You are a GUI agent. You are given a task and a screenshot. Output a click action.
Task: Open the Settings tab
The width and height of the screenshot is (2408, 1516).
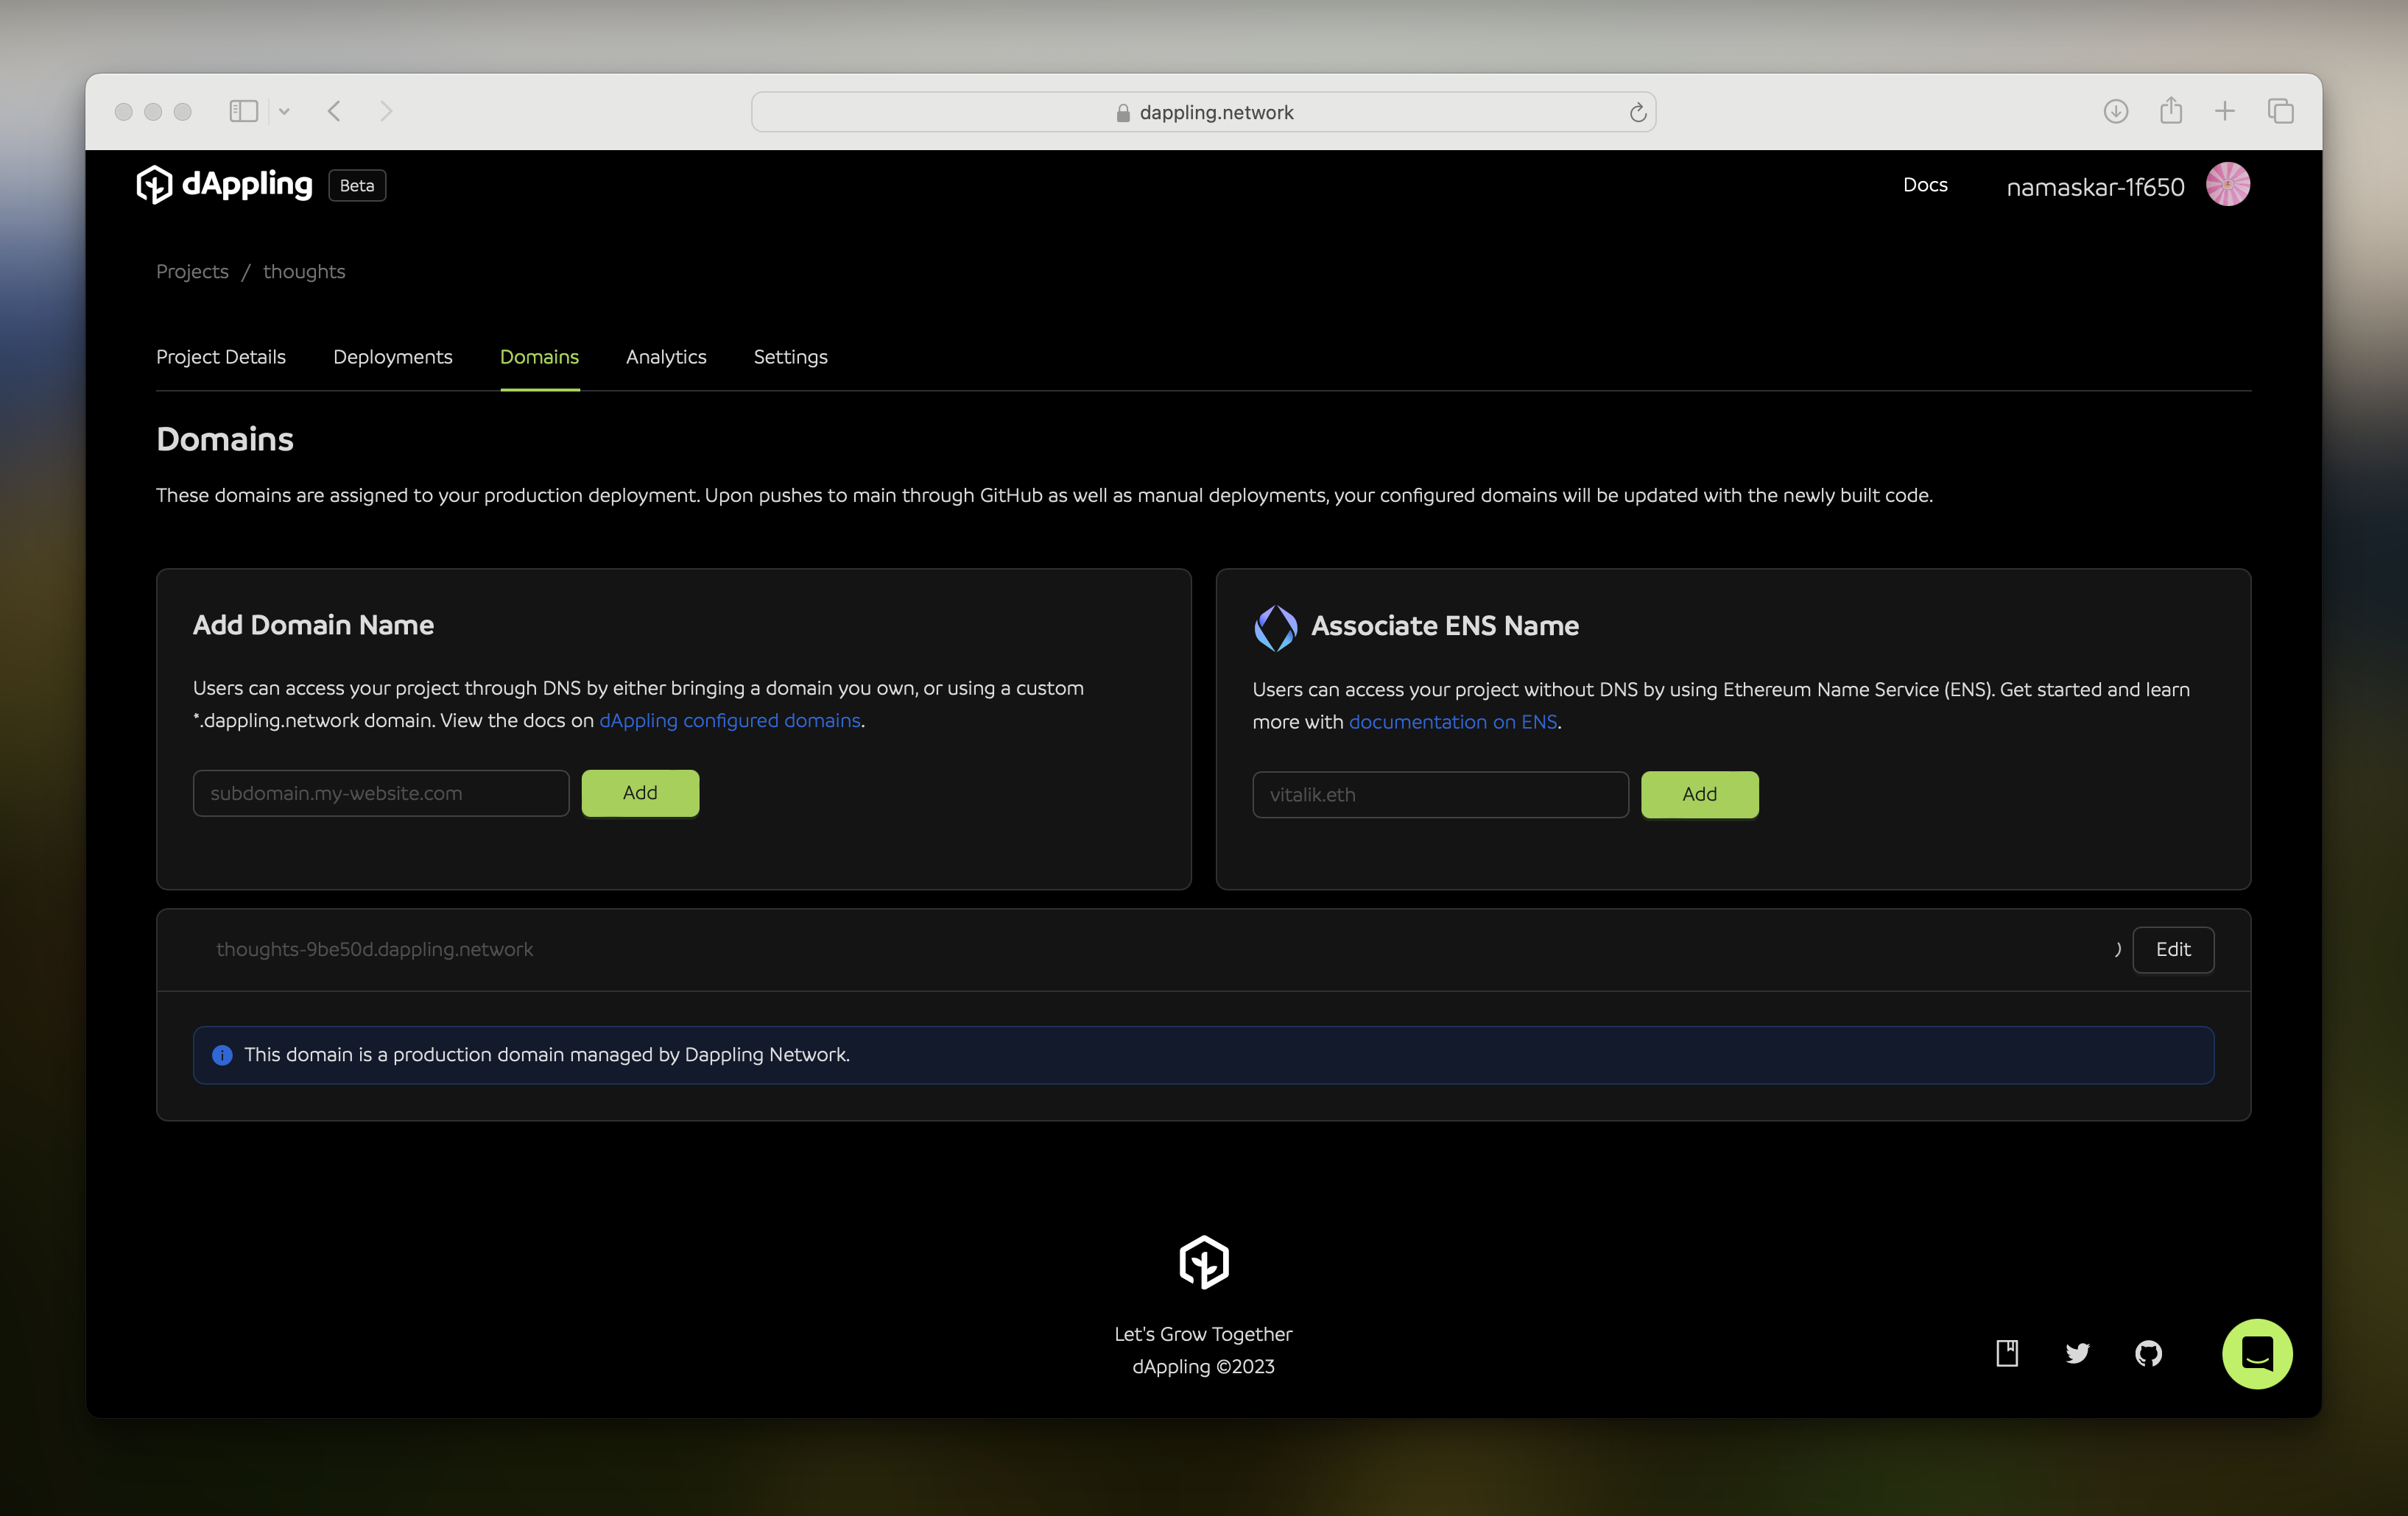(790, 357)
